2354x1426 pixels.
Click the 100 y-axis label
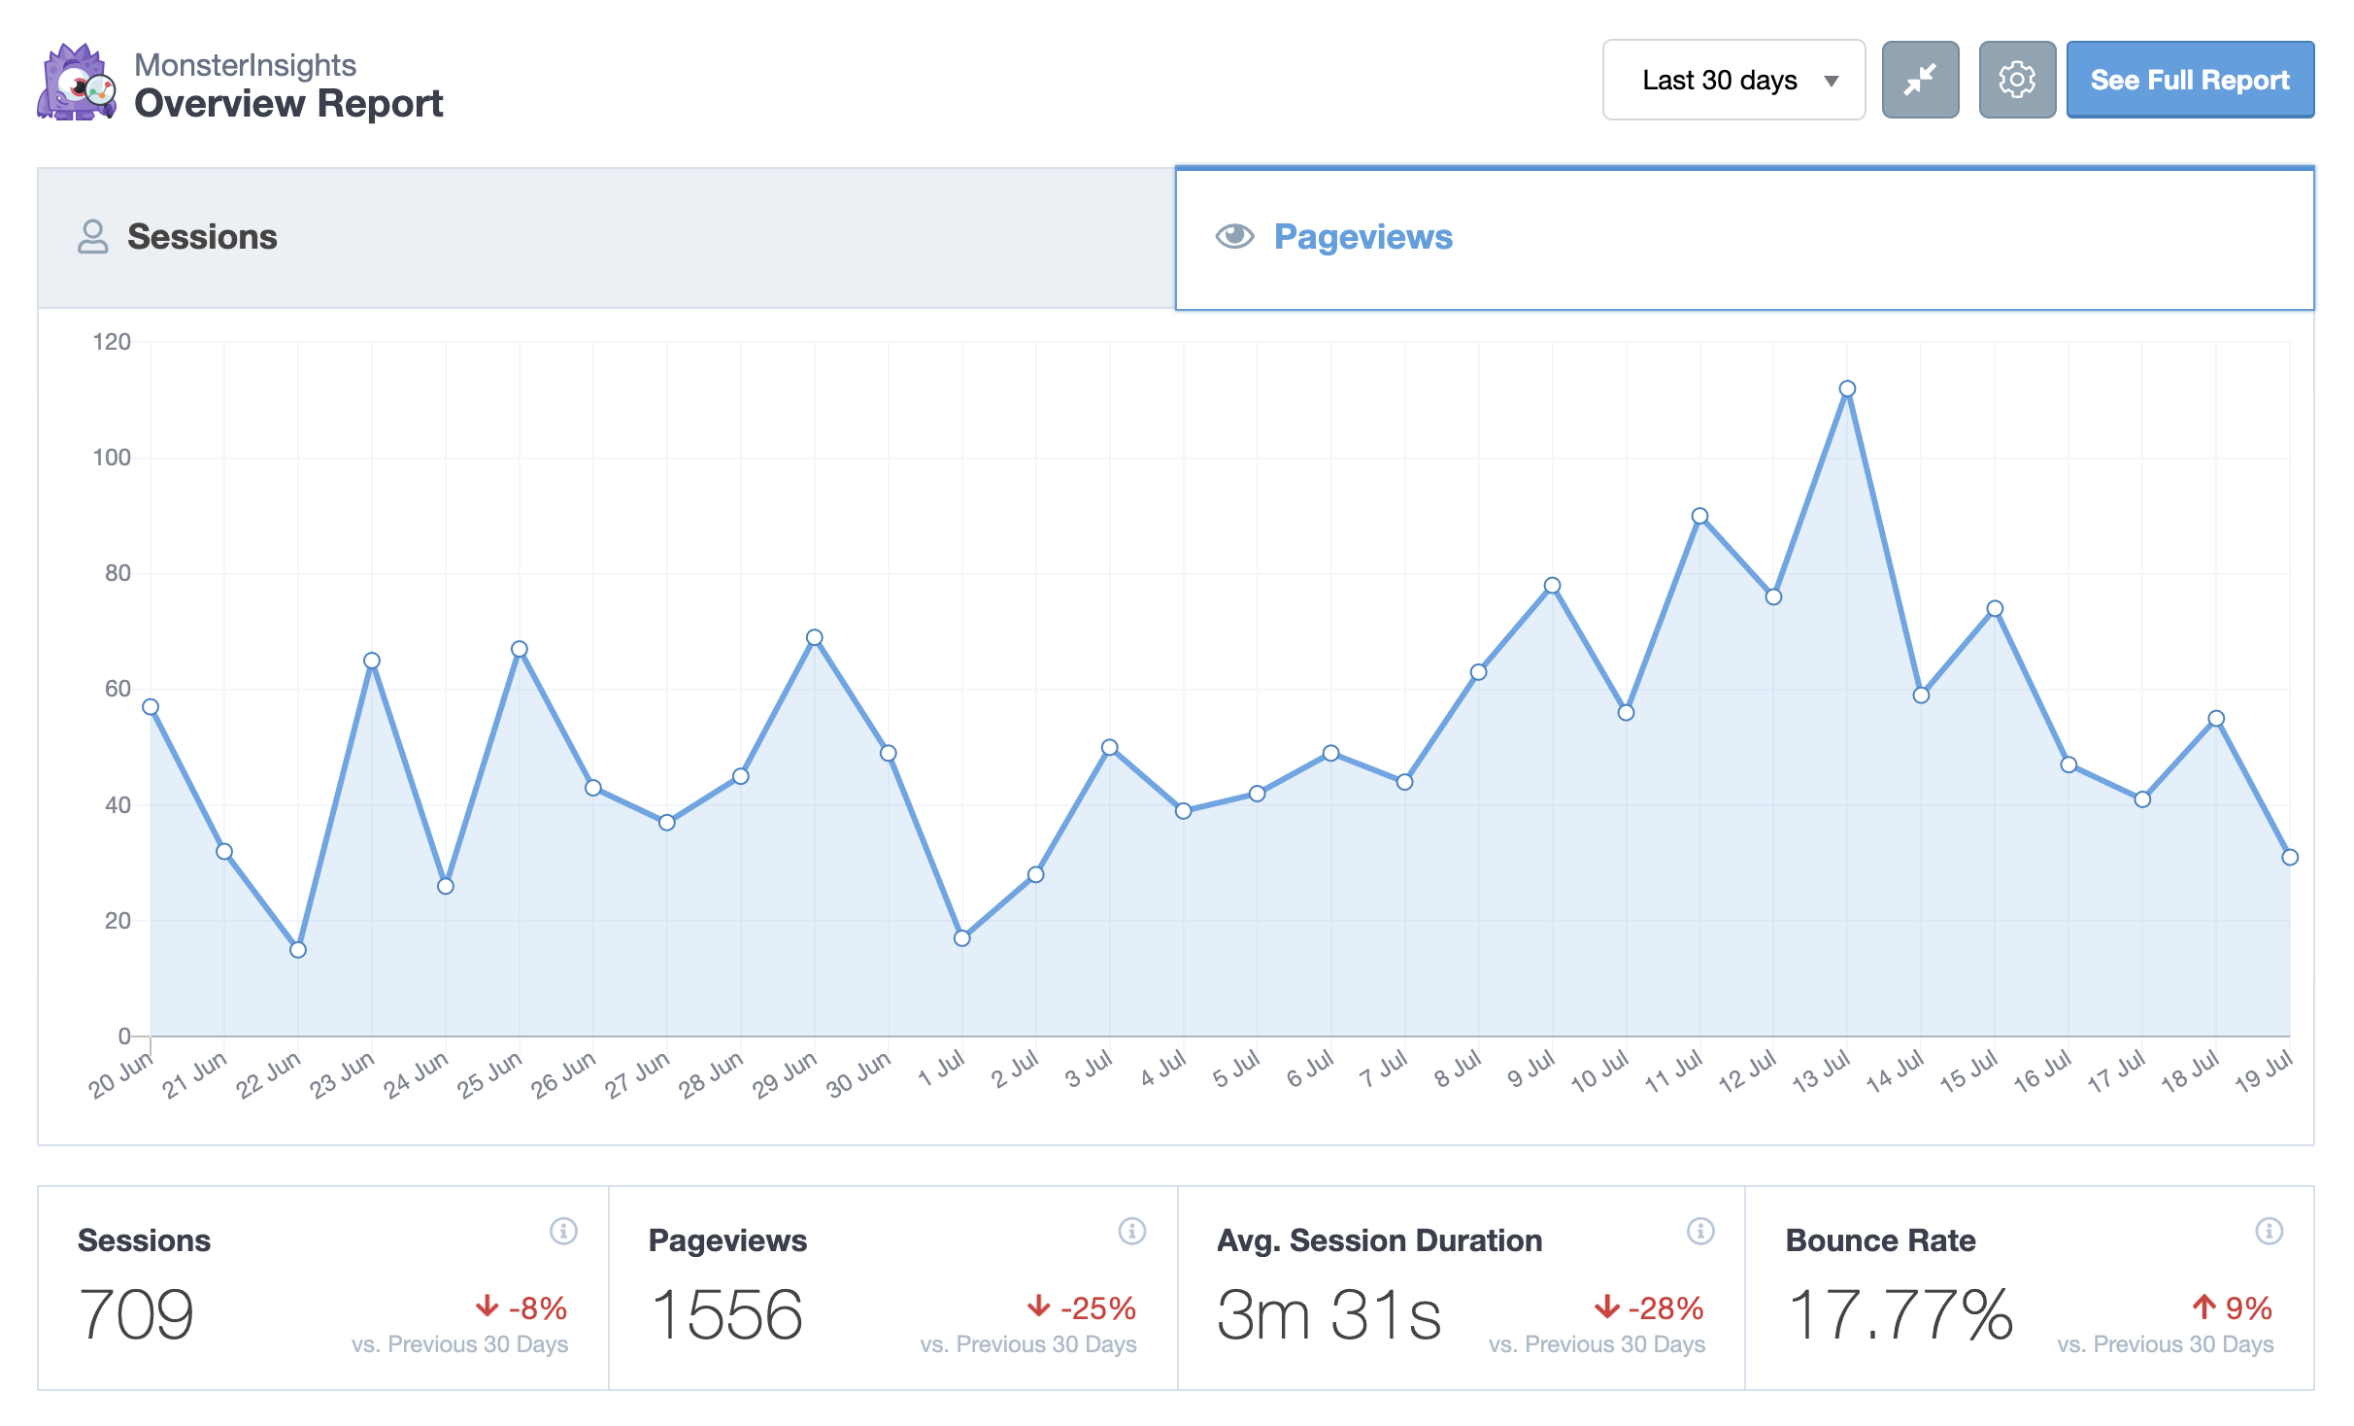[x=112, y=458]
